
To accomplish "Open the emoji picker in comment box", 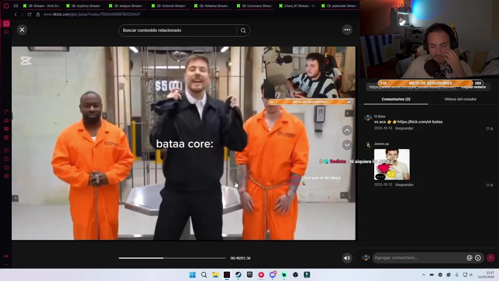I will (478, 258).
